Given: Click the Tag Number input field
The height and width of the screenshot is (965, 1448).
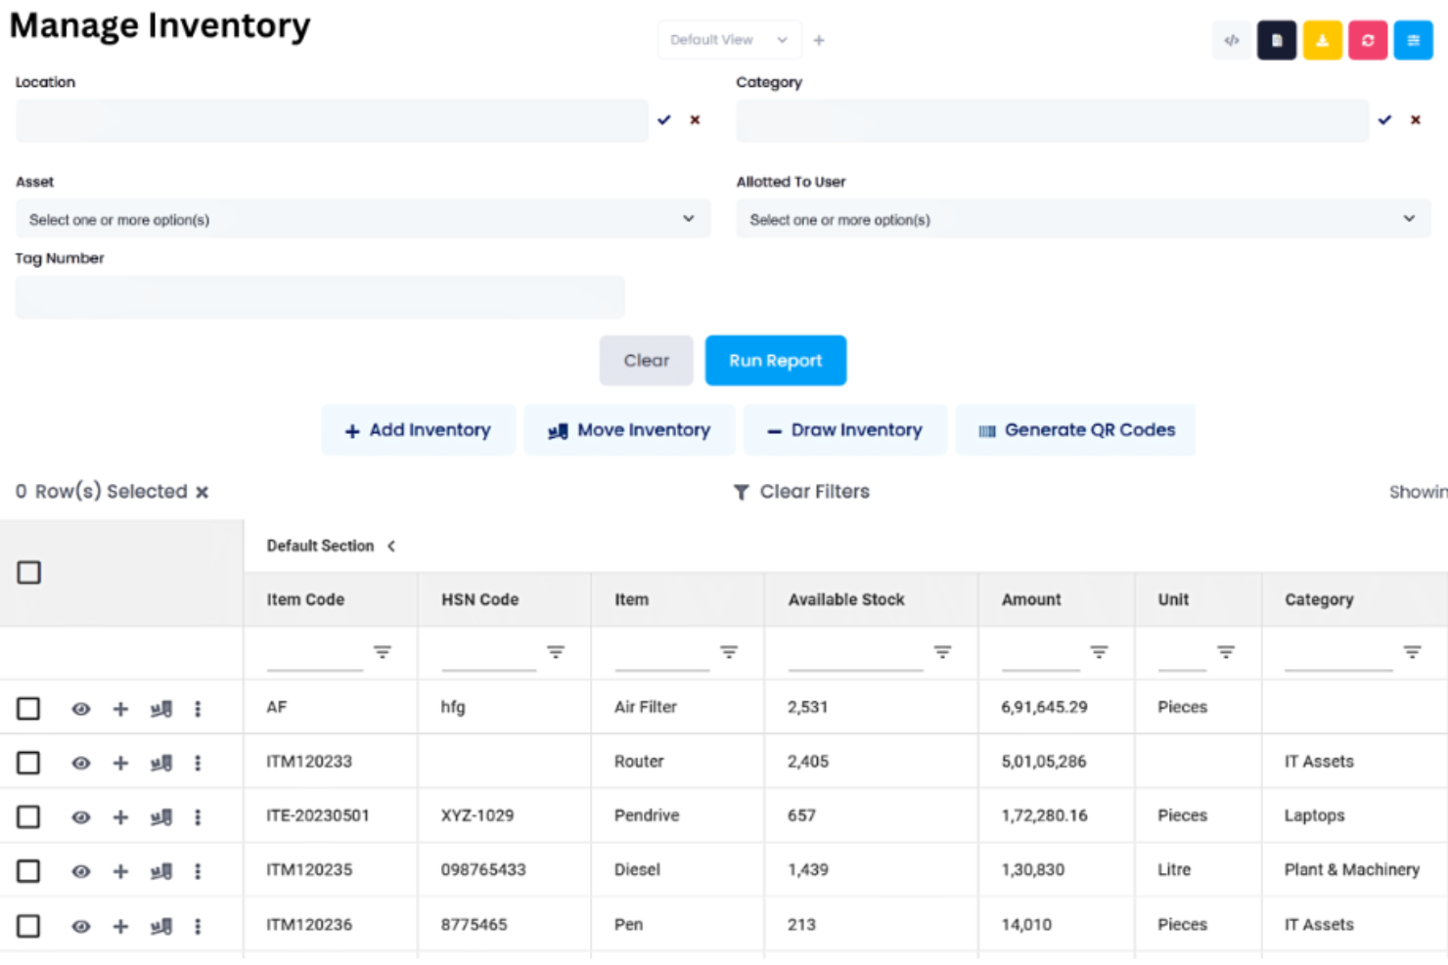Looking at the screenshot, I should click(320, 296).
